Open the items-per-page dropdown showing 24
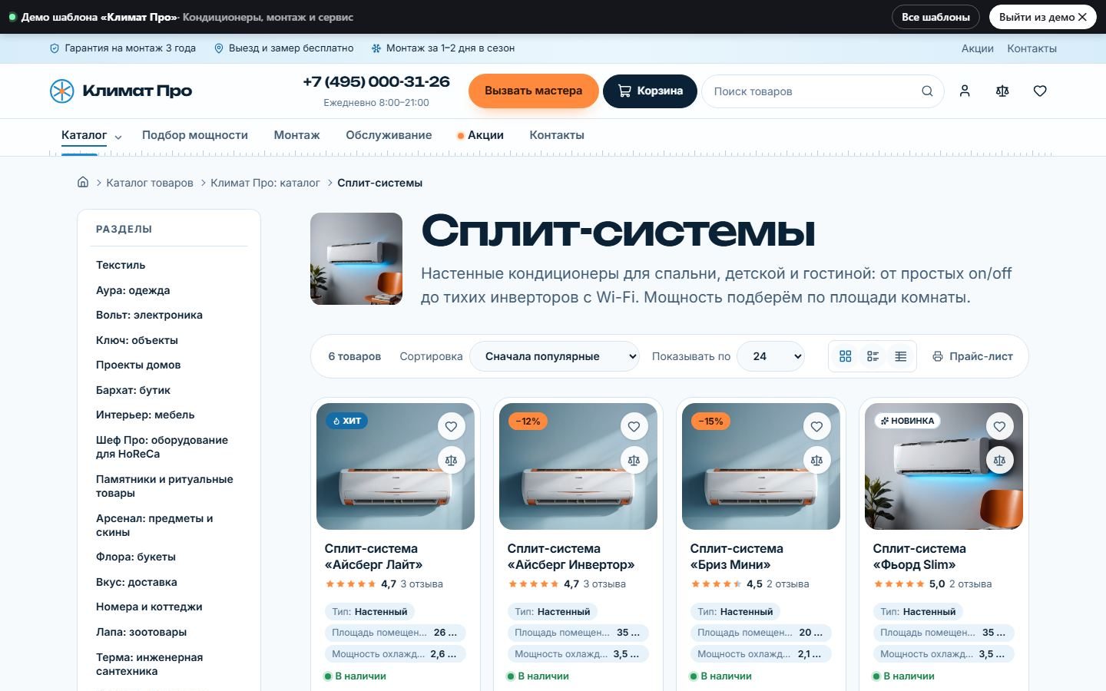The height and width of the screenshot is (691, 1106). [x=770, y=356]
